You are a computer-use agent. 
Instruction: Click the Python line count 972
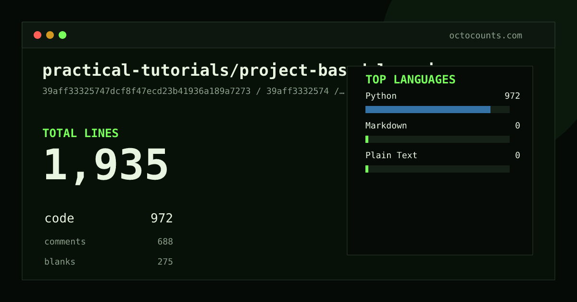click(x=512, y=96)
